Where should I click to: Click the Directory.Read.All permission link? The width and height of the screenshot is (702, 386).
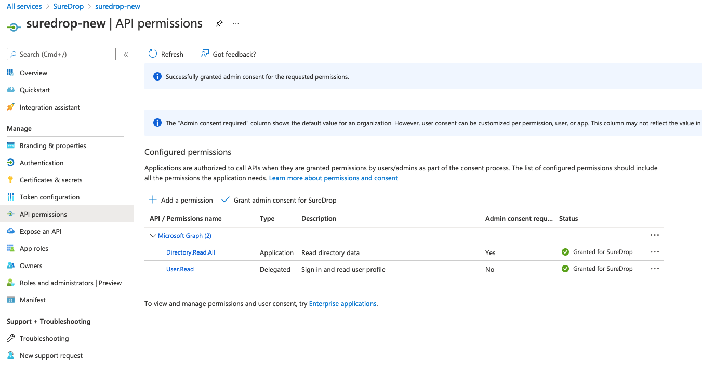[x=190, y=252]
